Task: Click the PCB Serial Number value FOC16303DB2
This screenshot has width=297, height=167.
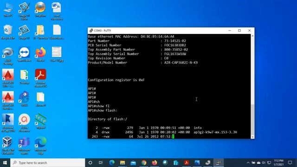Action: tap(175, 45)
